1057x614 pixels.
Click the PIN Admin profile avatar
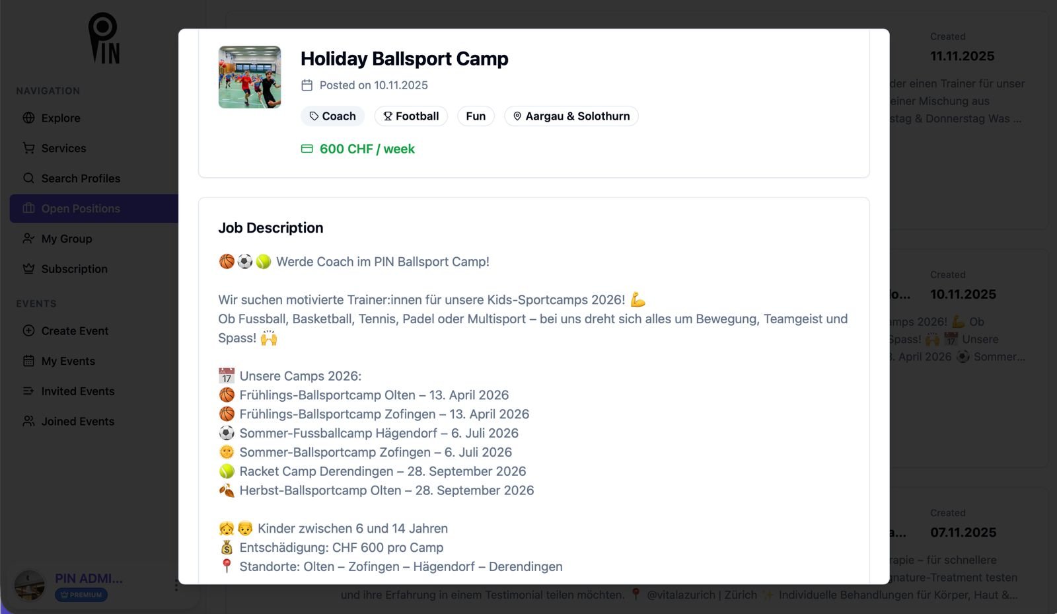(x=30, y=586)
